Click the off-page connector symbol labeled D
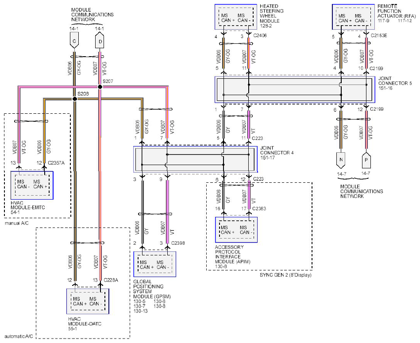The width and height of the screenshot is (420, 343). coord(100,41)
